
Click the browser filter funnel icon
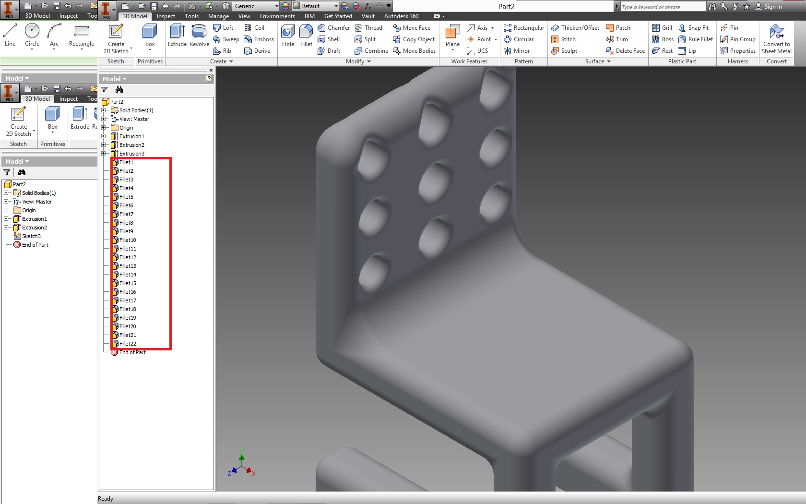point(104,90)
